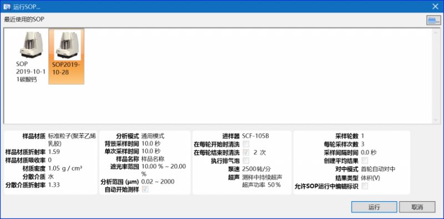444x219 pixels.
Task: Click the 超声功率 50% text
Action: click(x=261, y=185)
